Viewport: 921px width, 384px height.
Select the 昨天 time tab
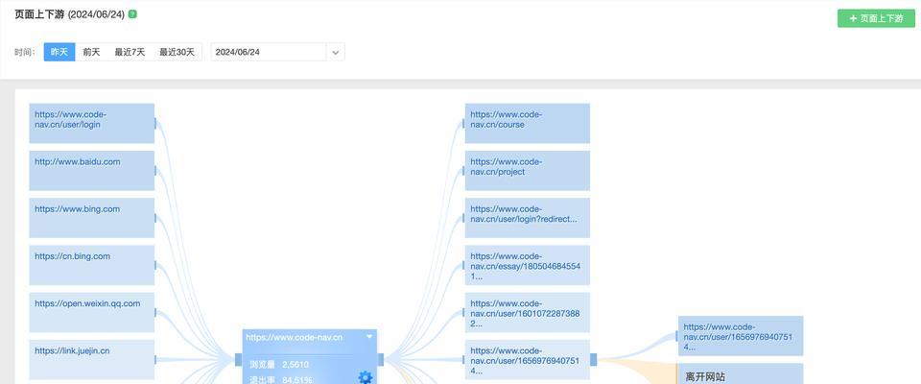pyautogui.click(x=59, y=52)
